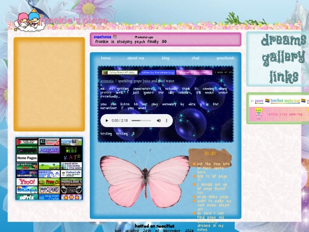Viewport: 309px width, 232px height.
Task: Click the Little Twin Stars site logo
Action: coord(30,21)
